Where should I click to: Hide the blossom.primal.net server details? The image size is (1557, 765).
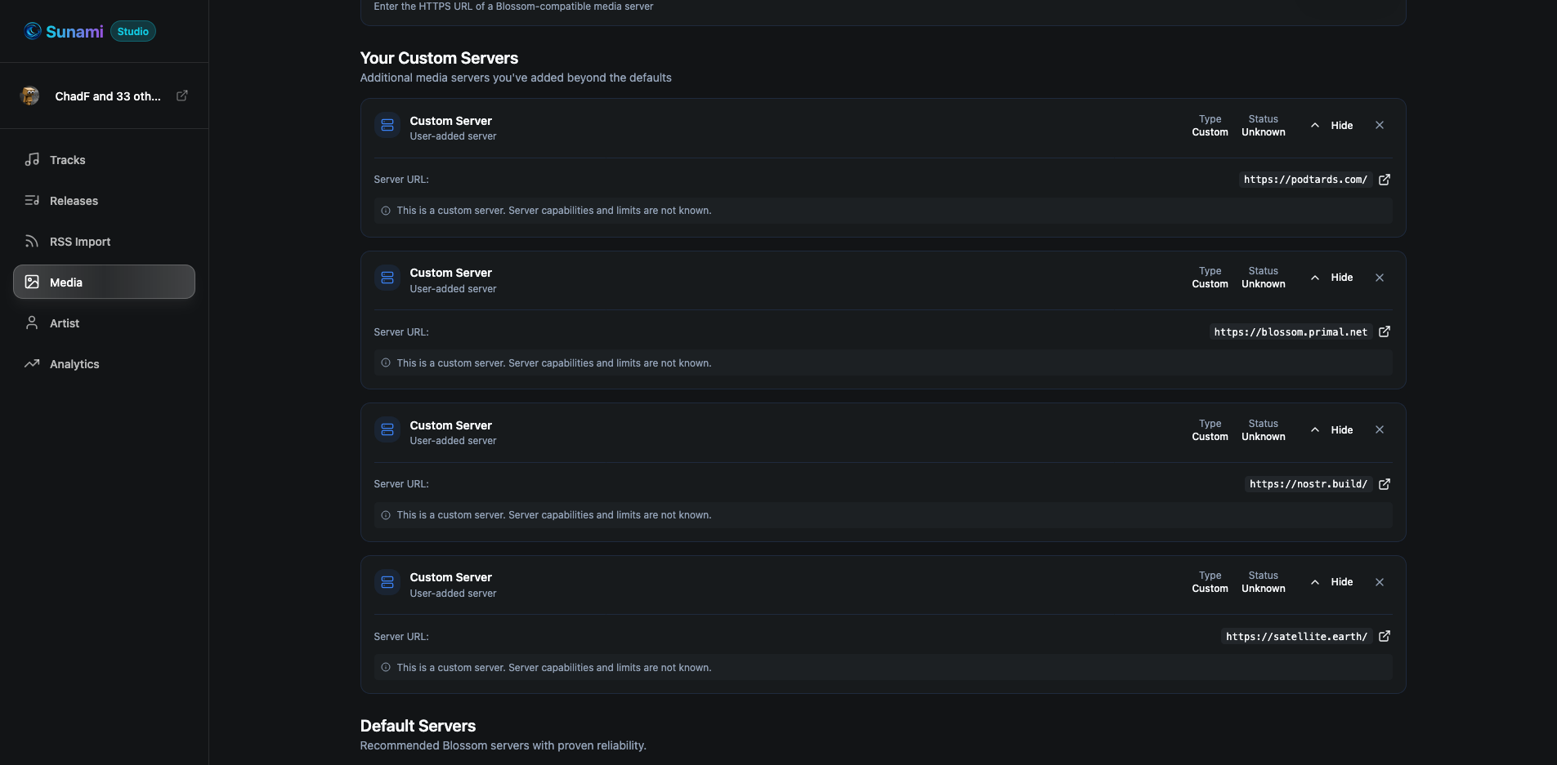coord(1332,278)
